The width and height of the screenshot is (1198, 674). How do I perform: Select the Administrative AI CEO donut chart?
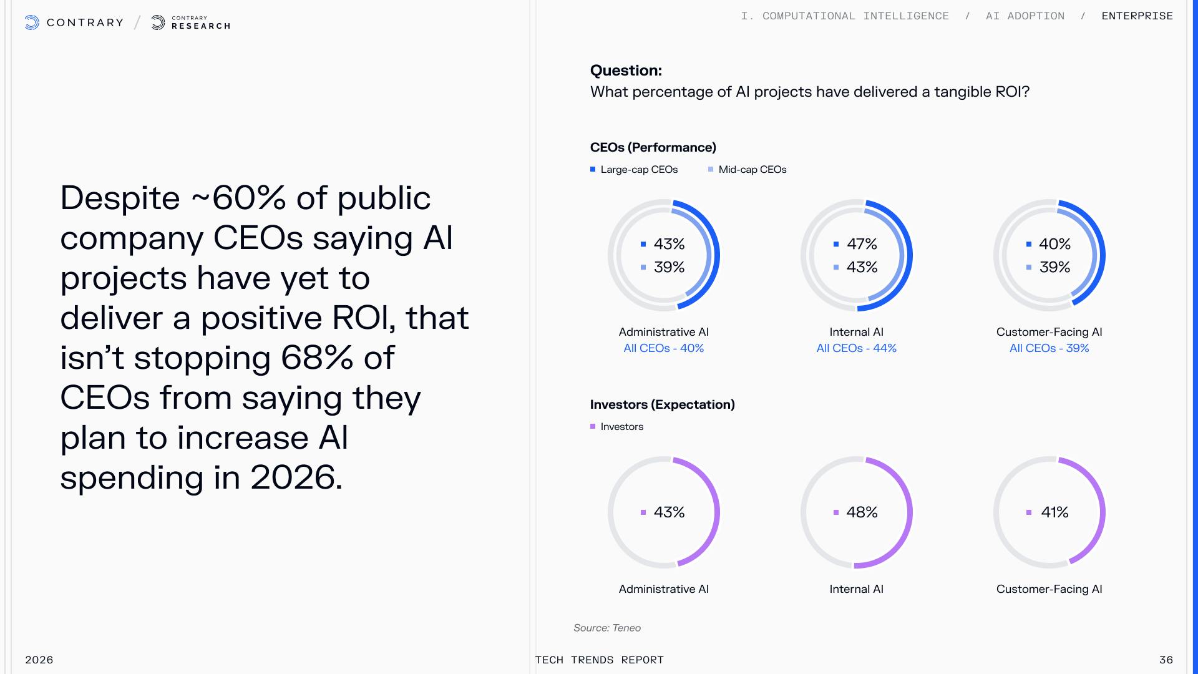pos(664,255)
